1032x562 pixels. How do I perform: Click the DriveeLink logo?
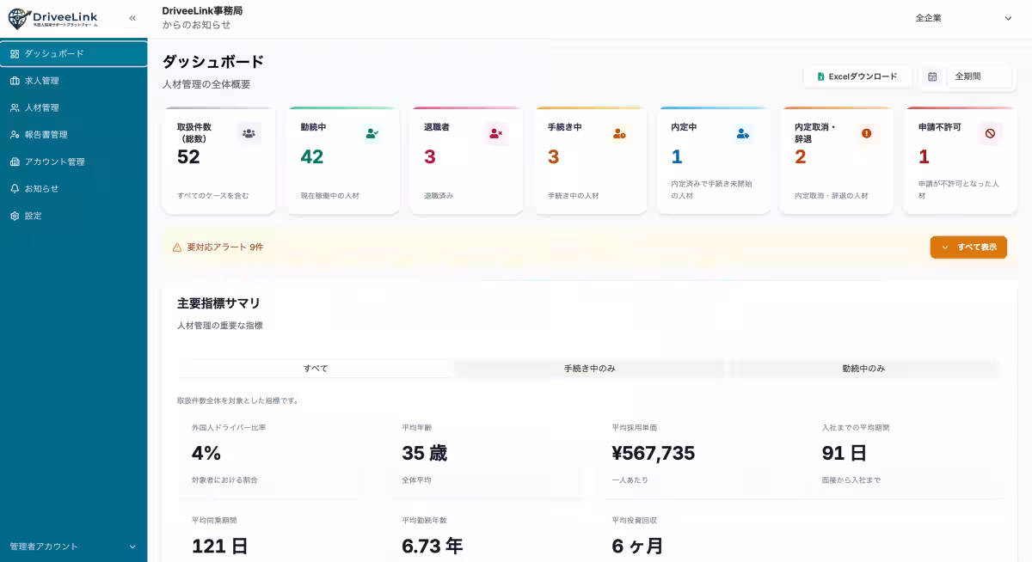coord(53,18)
